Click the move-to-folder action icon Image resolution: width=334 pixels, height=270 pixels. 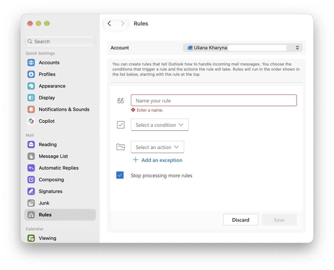(121, 147)
